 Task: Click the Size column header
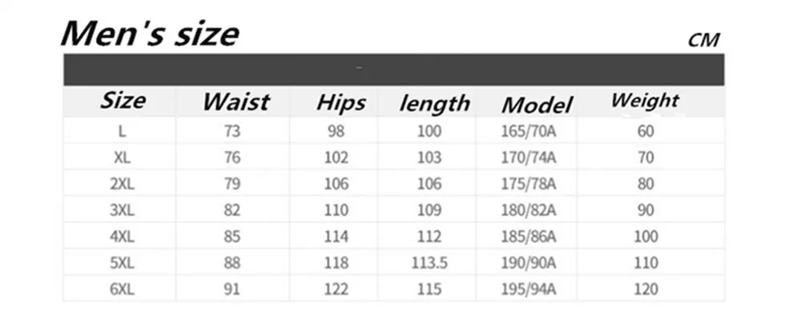point(123,101)
